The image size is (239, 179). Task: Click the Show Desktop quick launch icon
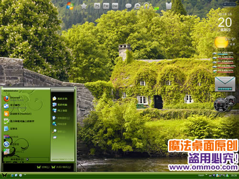[x=16, y=175]
